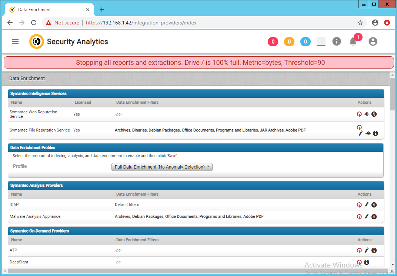Toggle power for Symantec Web Reputation Service

[x=359, y=114]
